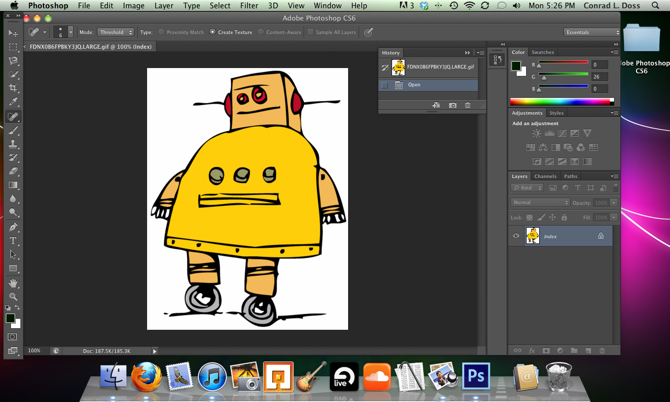
Task: Open the tool preset picker arrow
Action: coord(44,32)
